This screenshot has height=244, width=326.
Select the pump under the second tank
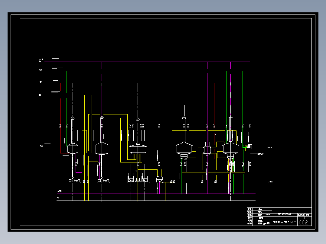[103, 181]
